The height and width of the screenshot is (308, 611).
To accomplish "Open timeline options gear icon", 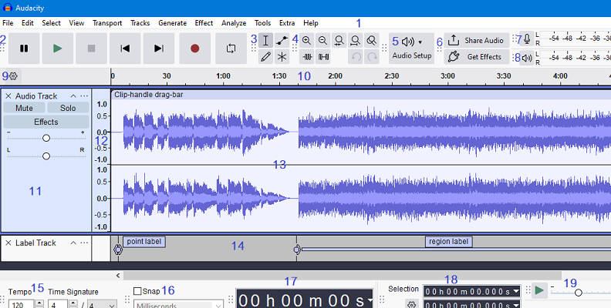I will (13, 75).
